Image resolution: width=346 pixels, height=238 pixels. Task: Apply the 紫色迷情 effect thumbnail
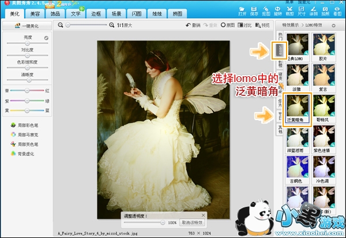click(324, 139)
